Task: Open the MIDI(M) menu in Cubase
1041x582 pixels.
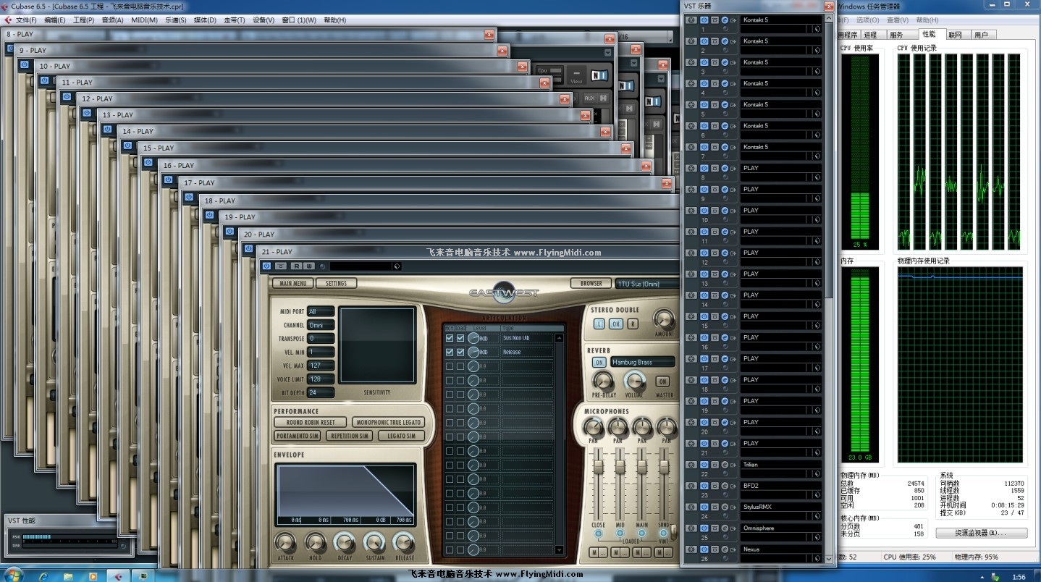Action: tap(144, 20)
